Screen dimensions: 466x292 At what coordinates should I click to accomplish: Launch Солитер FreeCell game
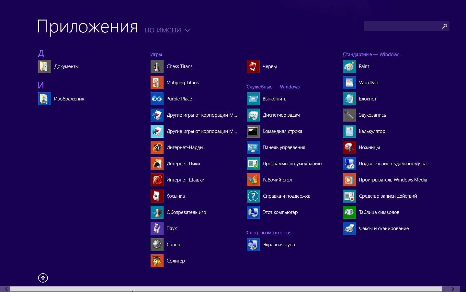[x=168, y=261]
